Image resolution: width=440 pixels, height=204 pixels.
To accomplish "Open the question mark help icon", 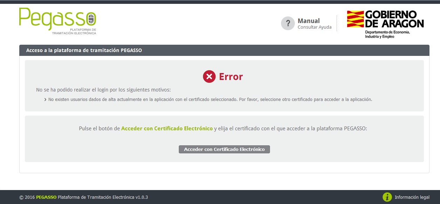I will click(x=288, y=23).
